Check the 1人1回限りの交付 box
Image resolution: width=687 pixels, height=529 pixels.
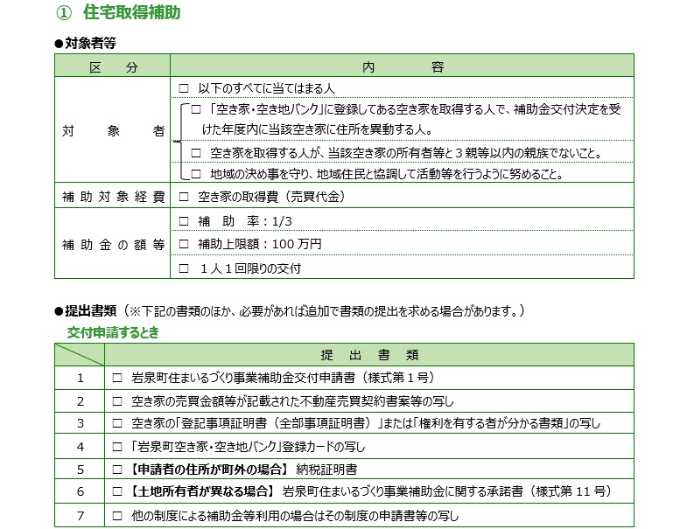tap(184, 268)
